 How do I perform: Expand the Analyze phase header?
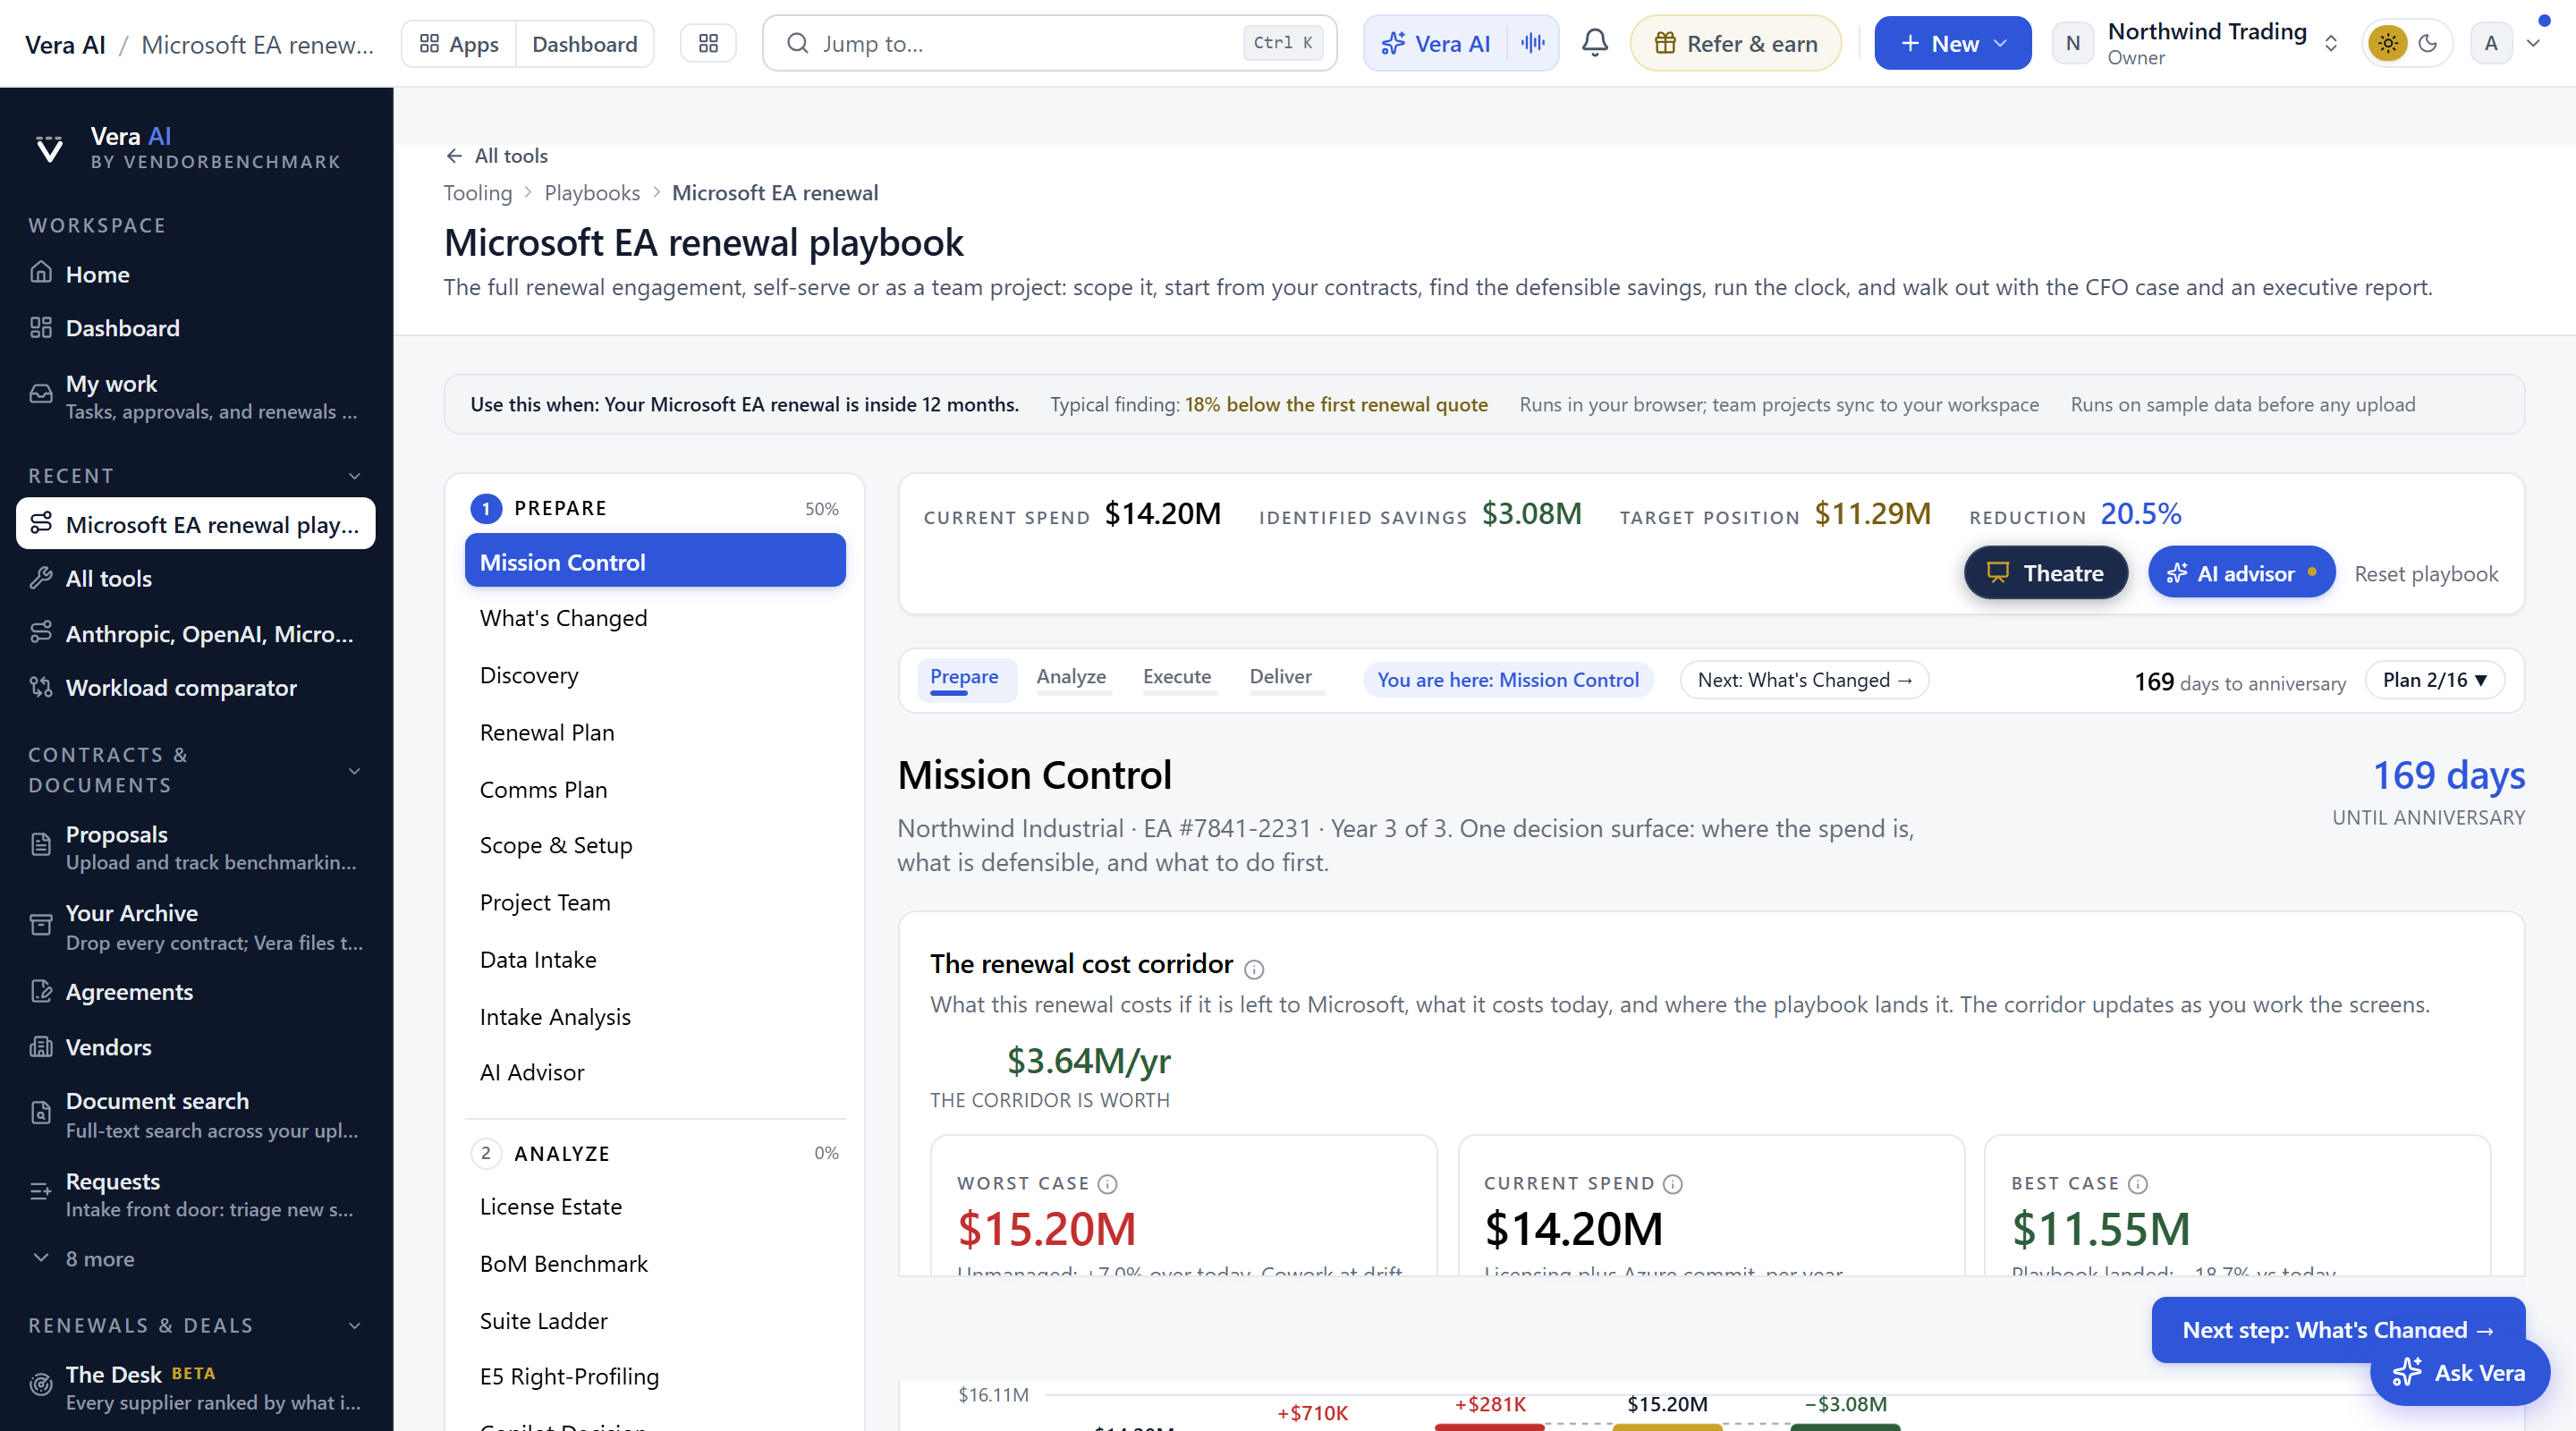(655, 1153)
